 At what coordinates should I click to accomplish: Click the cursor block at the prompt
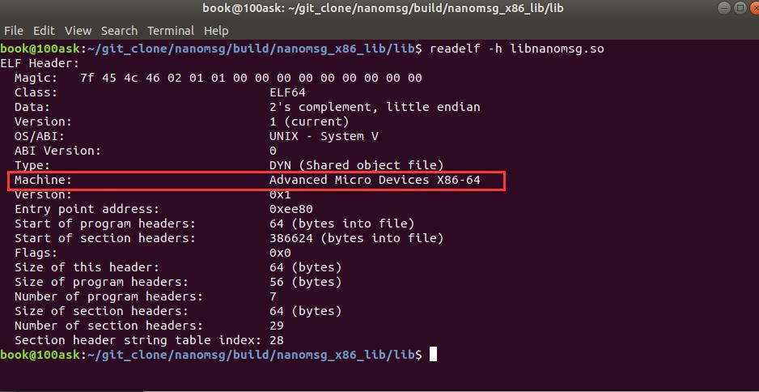coord(433,354)
